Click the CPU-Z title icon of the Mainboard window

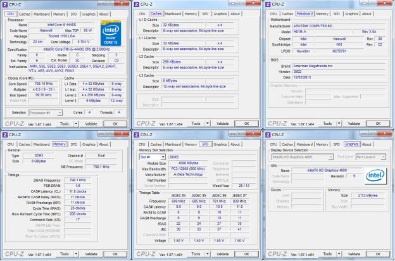[267, 5]
